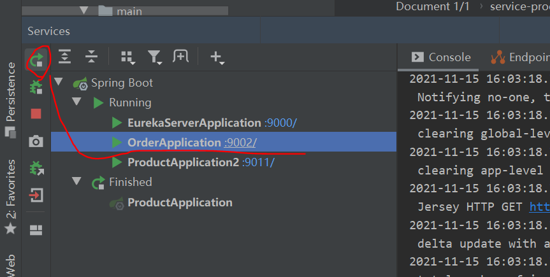Open the Group By options dropdown
Image resolution: width=550 pixels, height=277 pixels.
(x=127, y=57)
